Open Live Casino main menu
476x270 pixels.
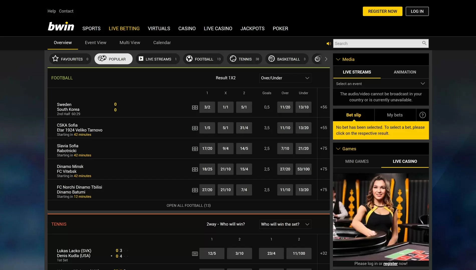click(x=218, y=28)
